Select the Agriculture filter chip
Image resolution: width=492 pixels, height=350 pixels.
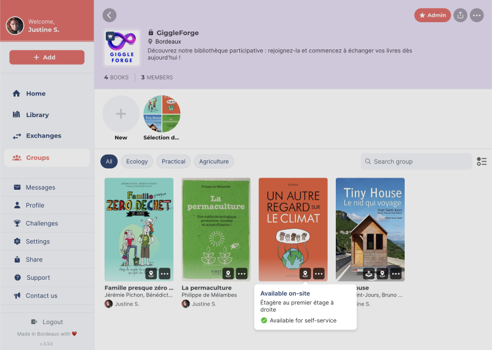[213, 161]
